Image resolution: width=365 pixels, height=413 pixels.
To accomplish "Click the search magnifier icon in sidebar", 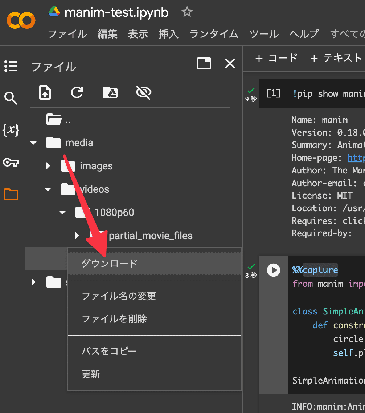I will pos(11,98).
